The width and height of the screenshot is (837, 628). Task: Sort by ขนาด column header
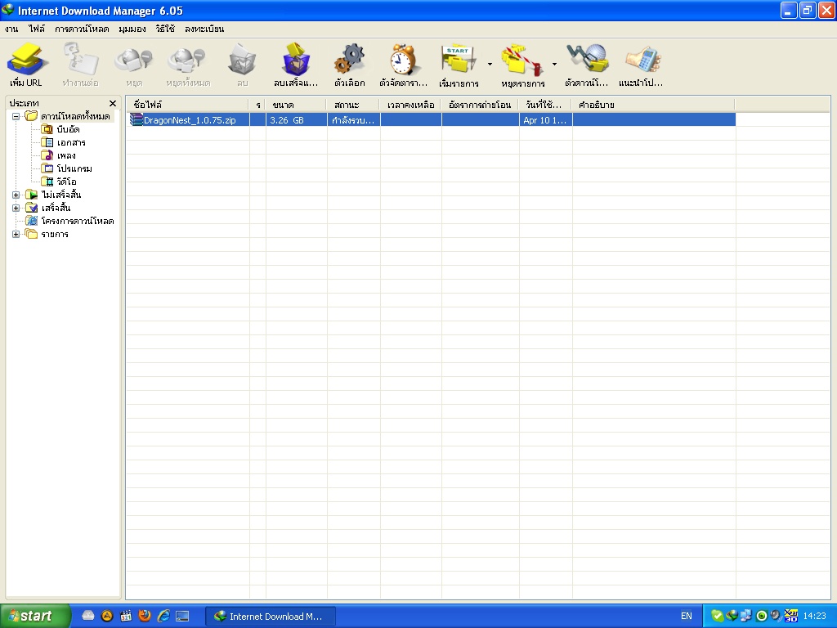pos(296,105)
